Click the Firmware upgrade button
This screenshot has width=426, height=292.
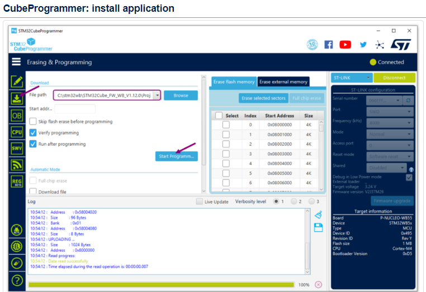(392, 201)
